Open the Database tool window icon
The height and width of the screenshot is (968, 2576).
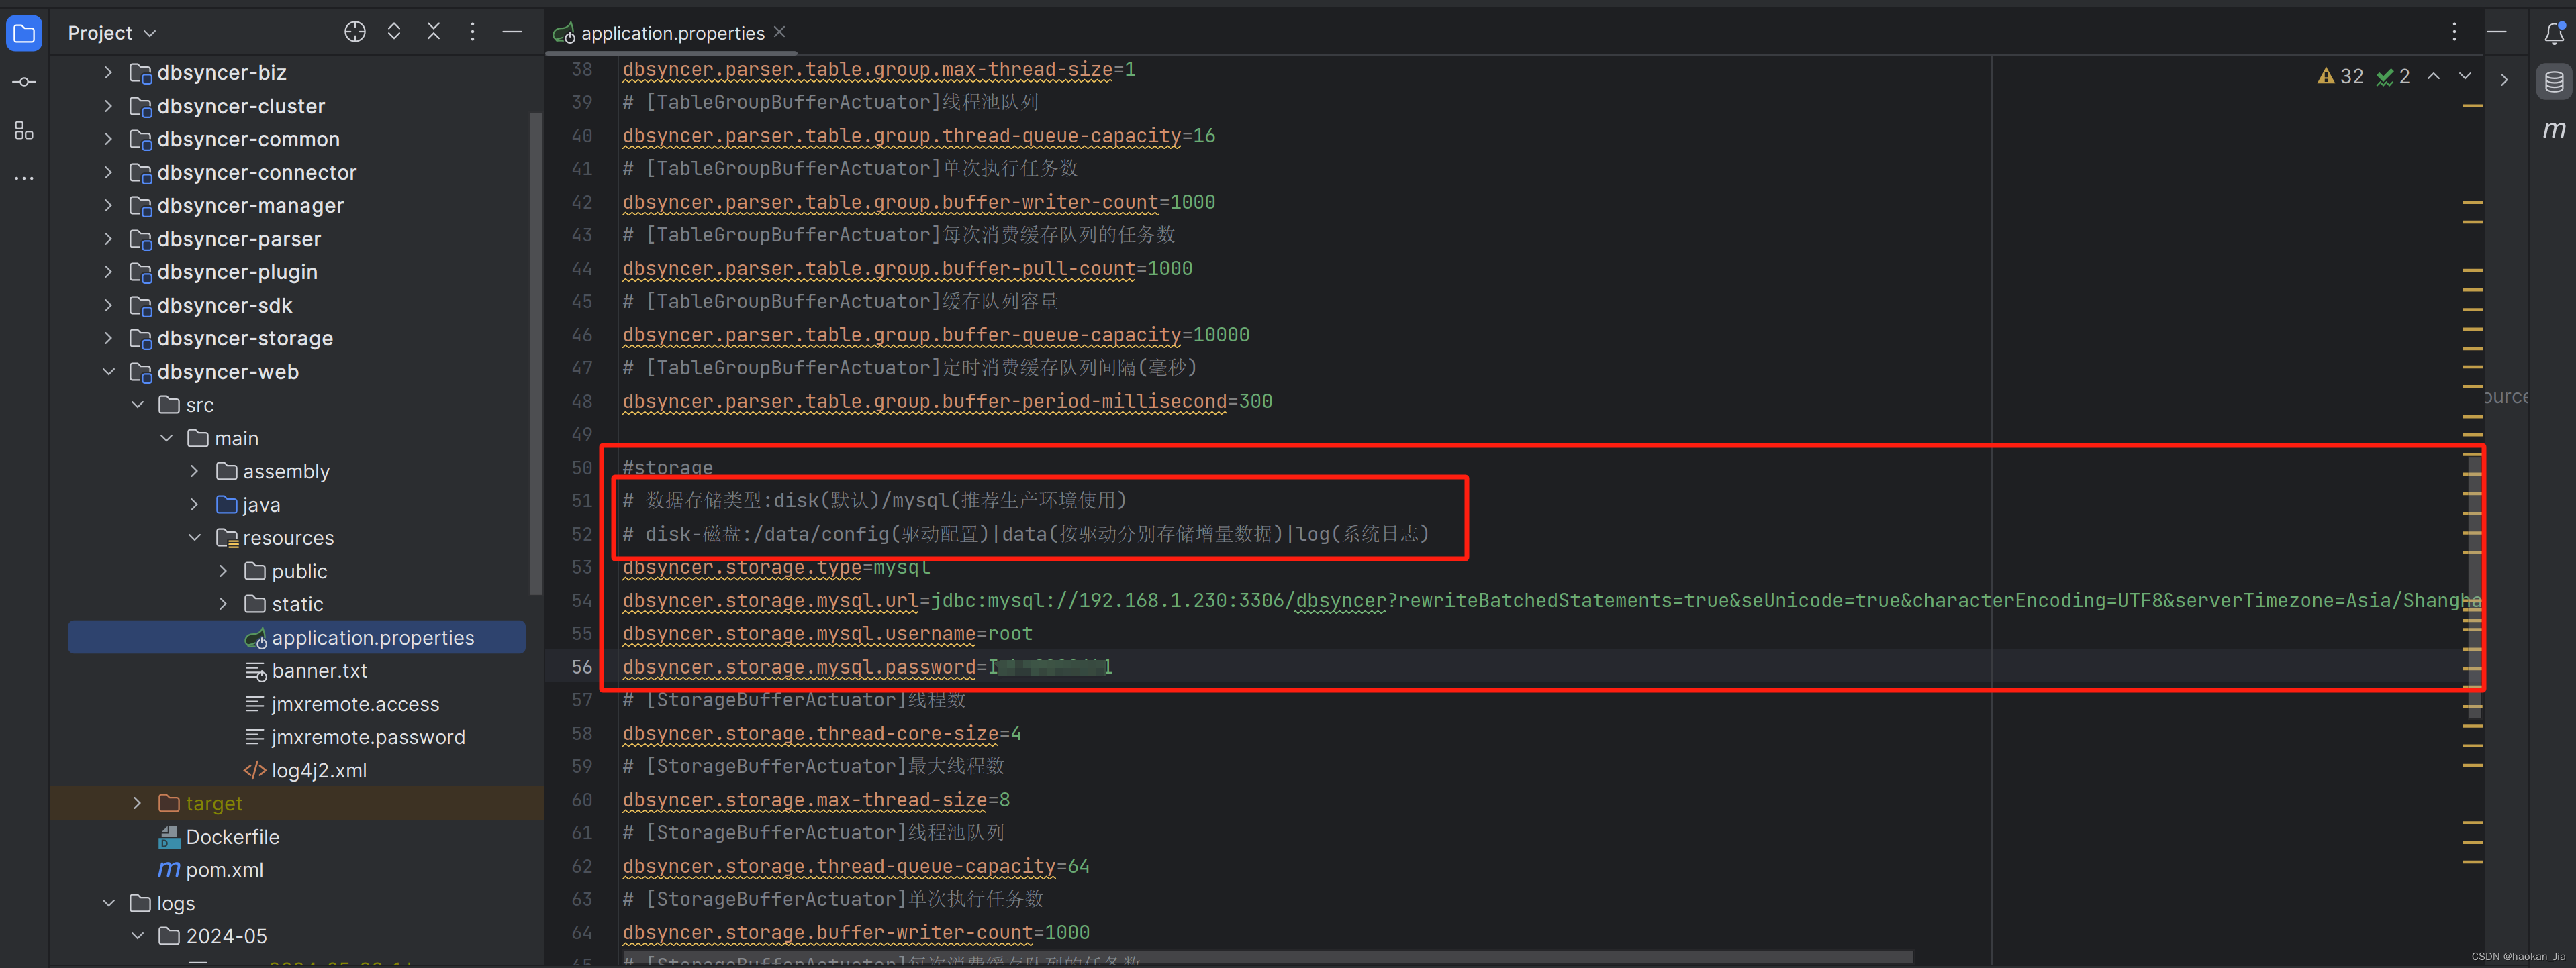point(2553,82)
